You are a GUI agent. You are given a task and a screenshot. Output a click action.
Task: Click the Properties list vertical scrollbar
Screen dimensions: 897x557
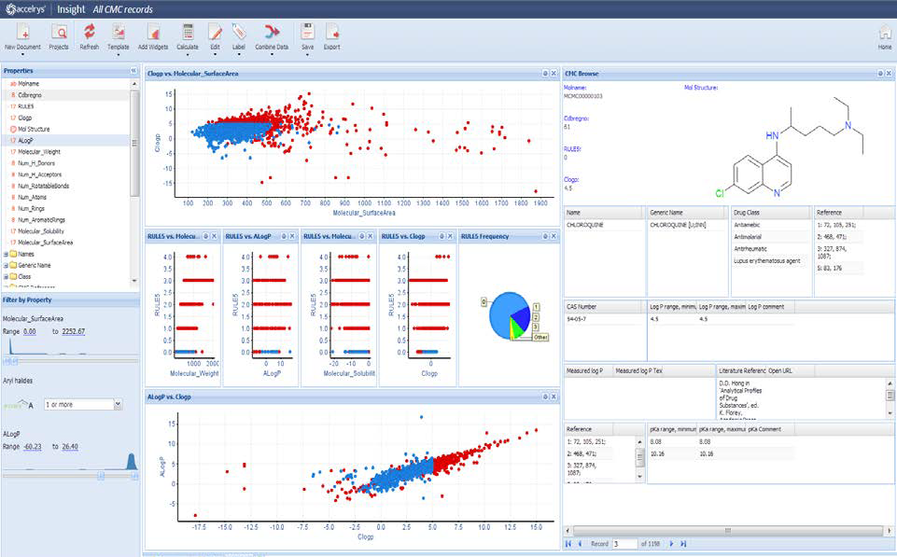[135, 143]
